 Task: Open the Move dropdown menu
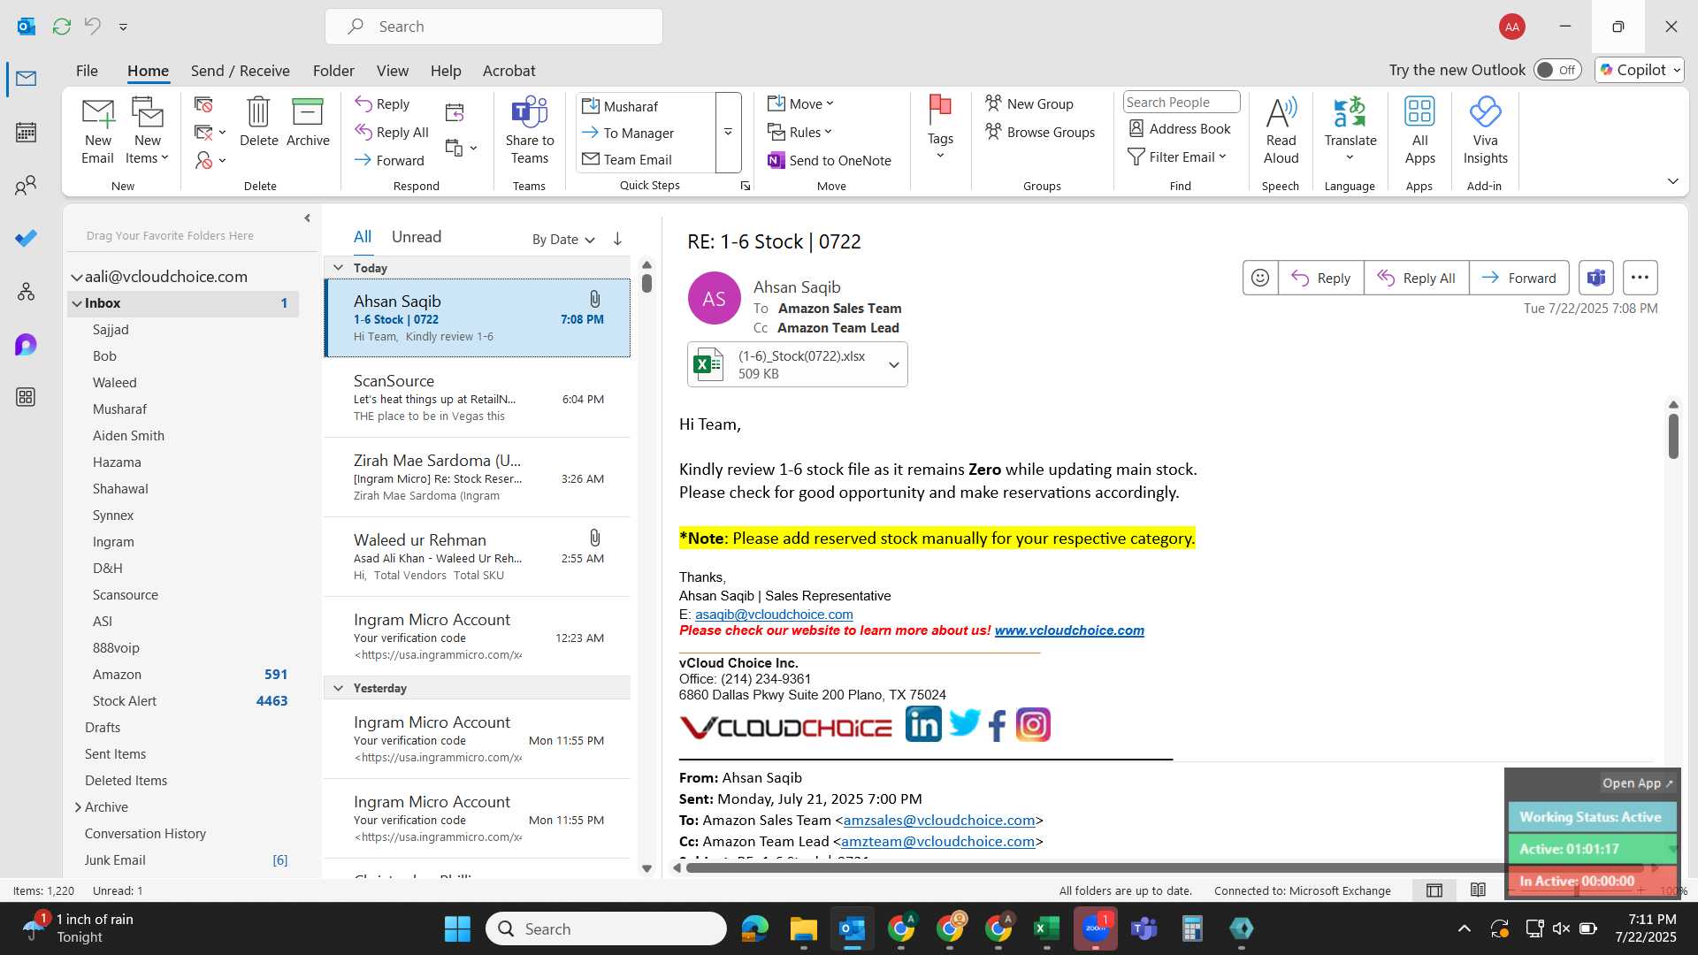point(800,104)
